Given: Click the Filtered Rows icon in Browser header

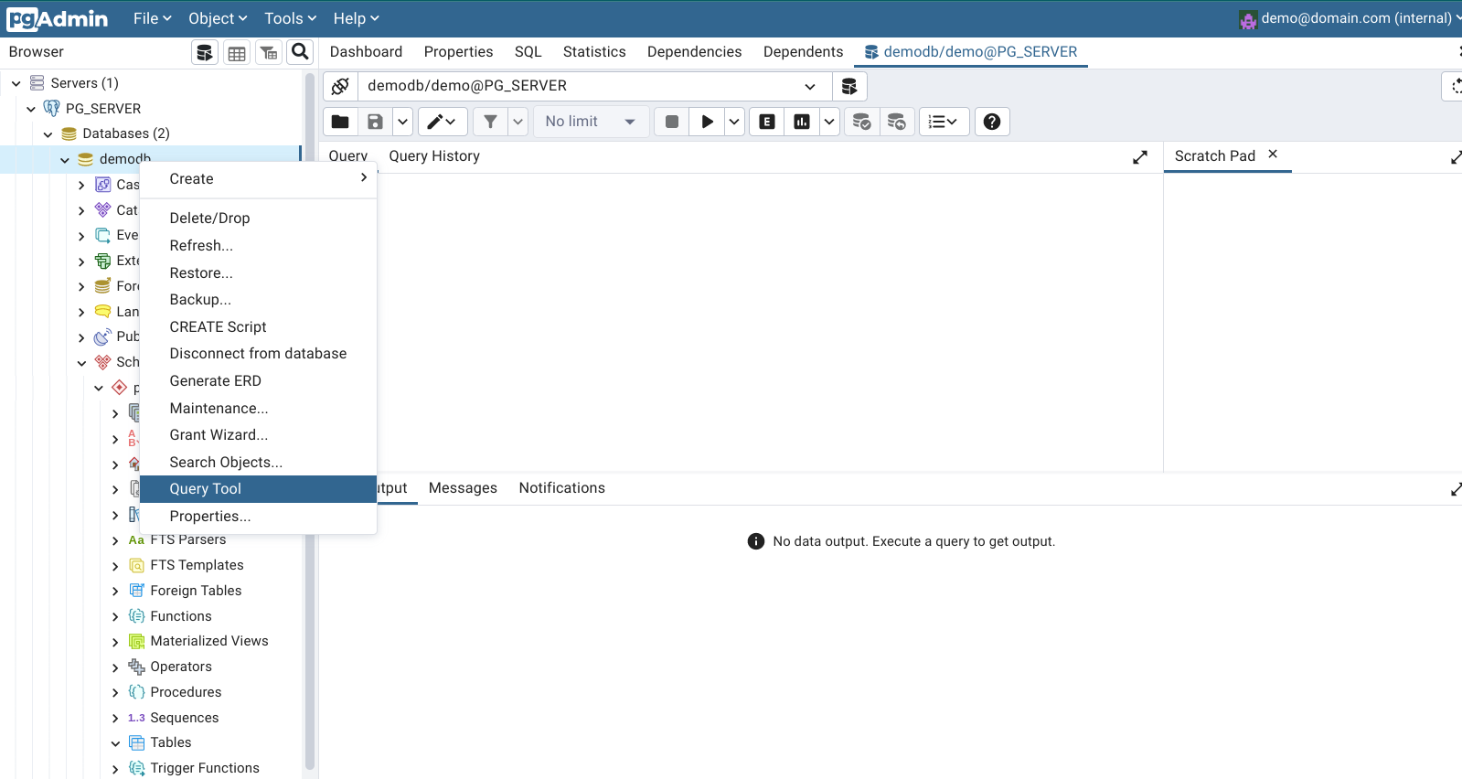Looking at the screenshot, I should pos(269,53).
